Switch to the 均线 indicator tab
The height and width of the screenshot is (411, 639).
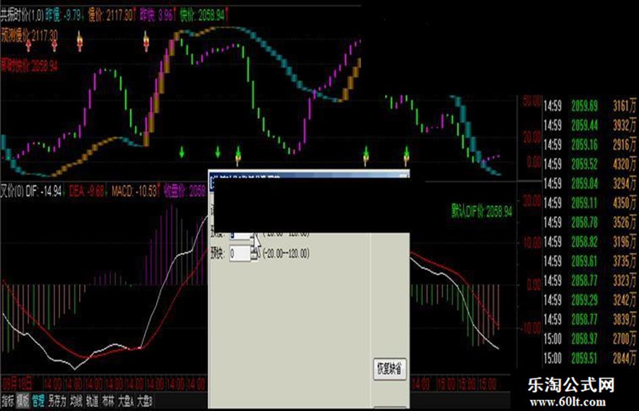(76, 402)
